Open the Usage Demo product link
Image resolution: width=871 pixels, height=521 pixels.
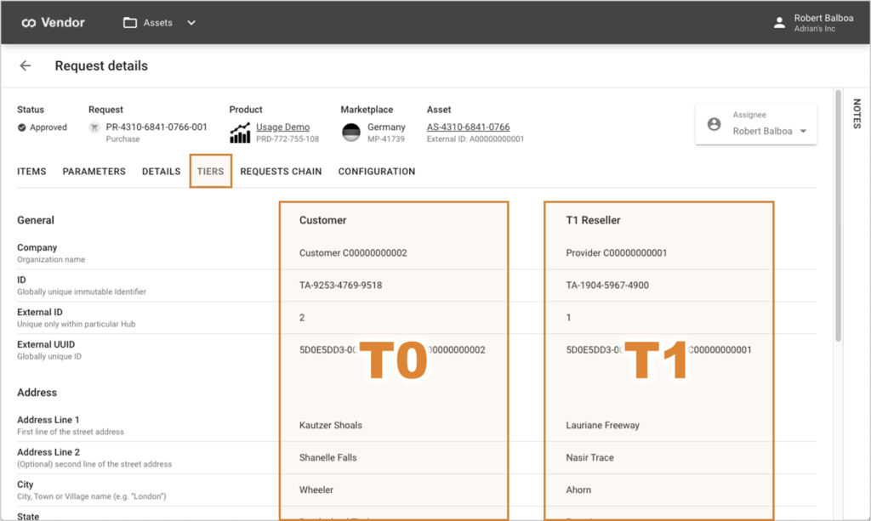coord(282,127)
